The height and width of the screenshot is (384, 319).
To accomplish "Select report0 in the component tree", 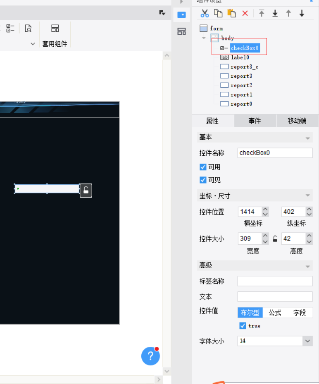I will pyautogui.click(x=241, y=104).
